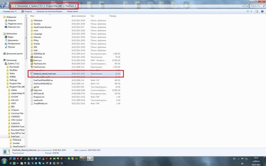Image resolution: width=266 pixels, height=166 pixels.
Task: Launch Internet Explorer from quick launch
Action: [x=11, y=159]
